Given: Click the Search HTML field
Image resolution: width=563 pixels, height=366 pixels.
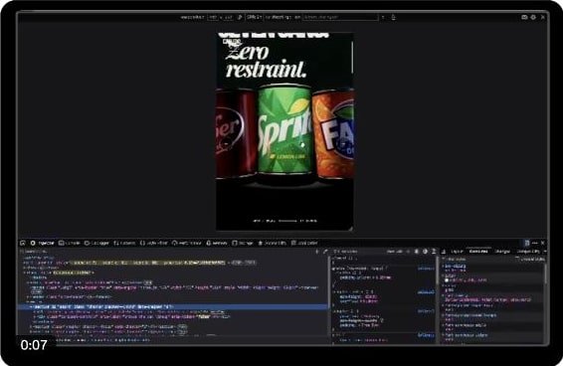Looking at the screenshot, I should click(x=165, y=252).
